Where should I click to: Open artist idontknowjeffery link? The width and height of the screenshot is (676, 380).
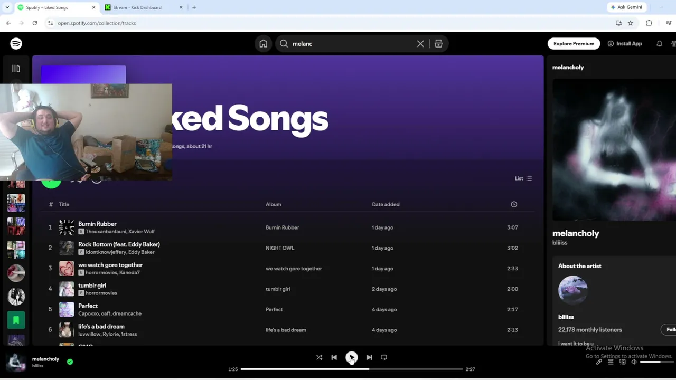(x=106, y=252)
